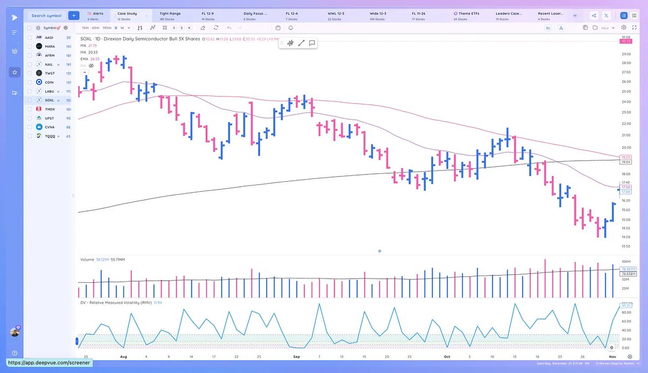Open the Case Study tab options menu

(146, 16)
